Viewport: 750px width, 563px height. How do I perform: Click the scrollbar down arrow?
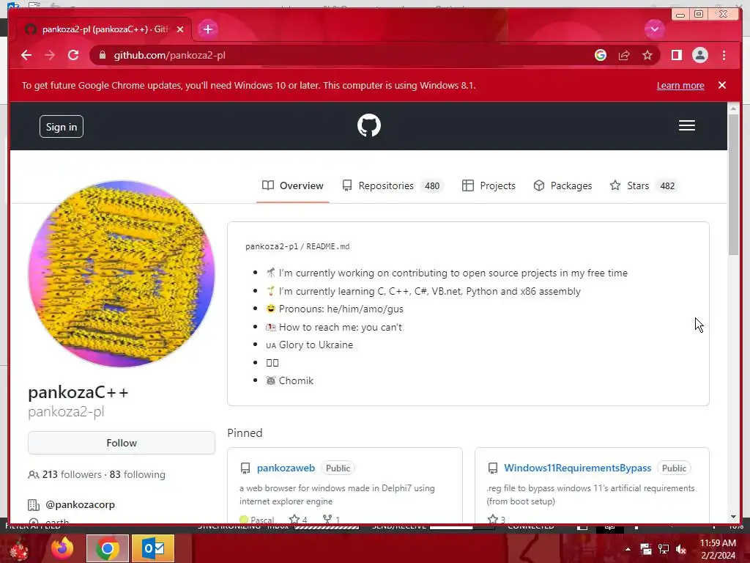coord(733,517)
